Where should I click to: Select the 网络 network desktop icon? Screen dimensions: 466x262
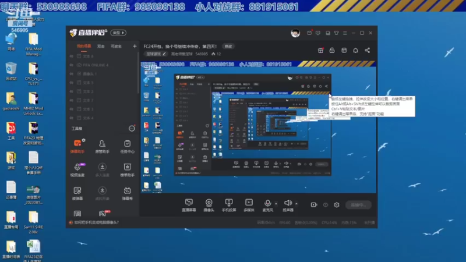click(11, 42)
